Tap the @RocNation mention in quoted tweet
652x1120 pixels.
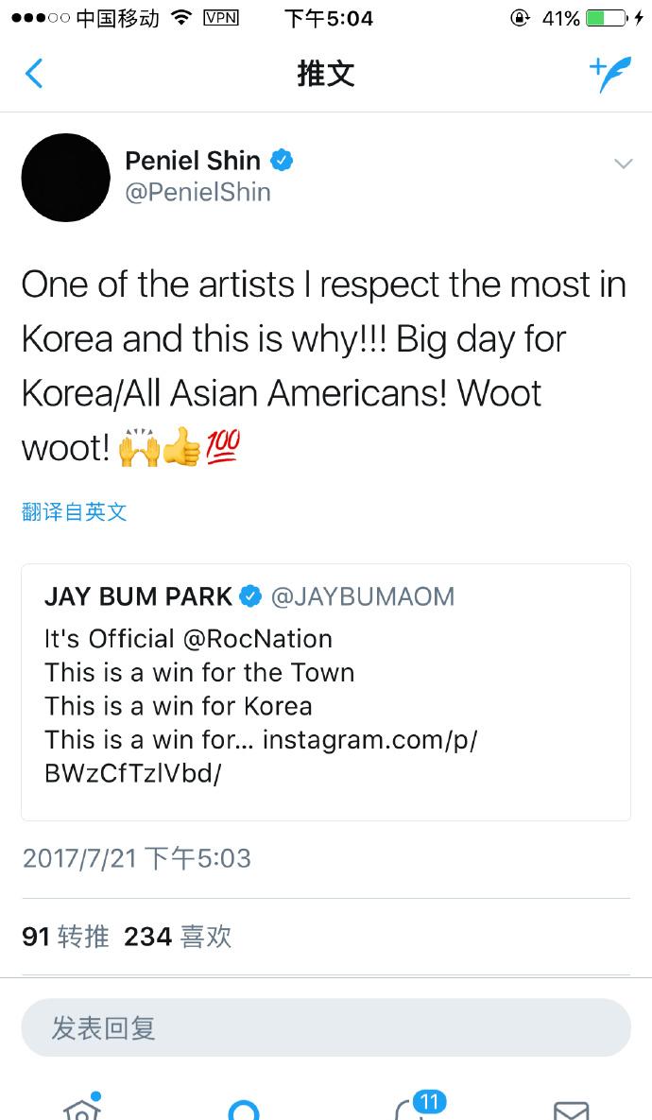click(x=258, y=639)
